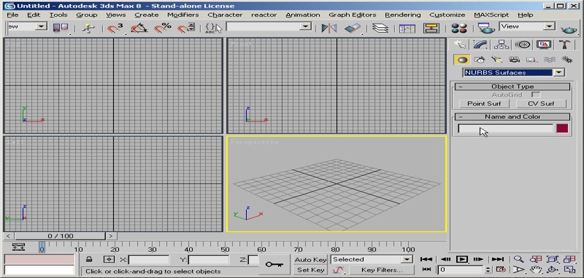The image size is (584, 278).
Task: Open the Hierarchy panel tab
Action: click(501, 44)
